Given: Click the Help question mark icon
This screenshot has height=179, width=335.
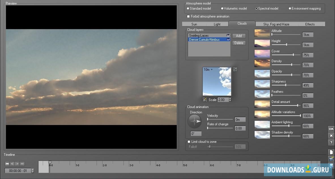Looking at the screenshot, I should click(331, 142).
